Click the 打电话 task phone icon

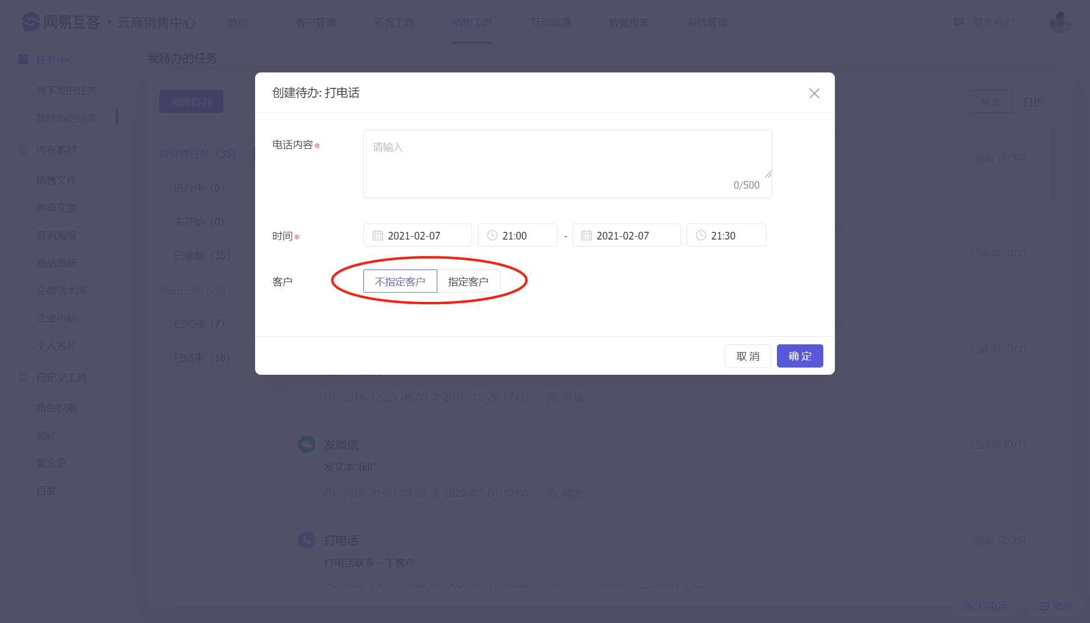click(306, 539)
